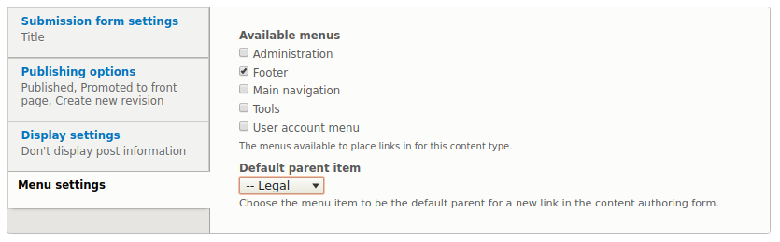Click the Title summary under Submission form settings
This screenshot has height=242, width=780.
point(33,37)
